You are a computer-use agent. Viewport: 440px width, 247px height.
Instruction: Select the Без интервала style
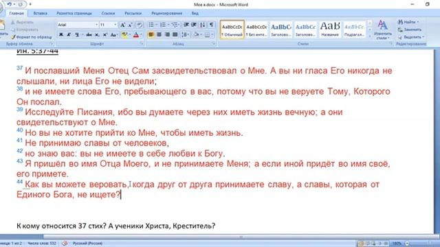tap(256, 30)
